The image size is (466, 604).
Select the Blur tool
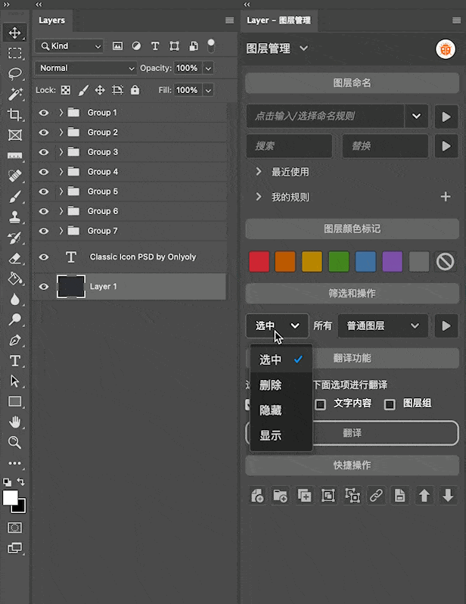[14, 299]
